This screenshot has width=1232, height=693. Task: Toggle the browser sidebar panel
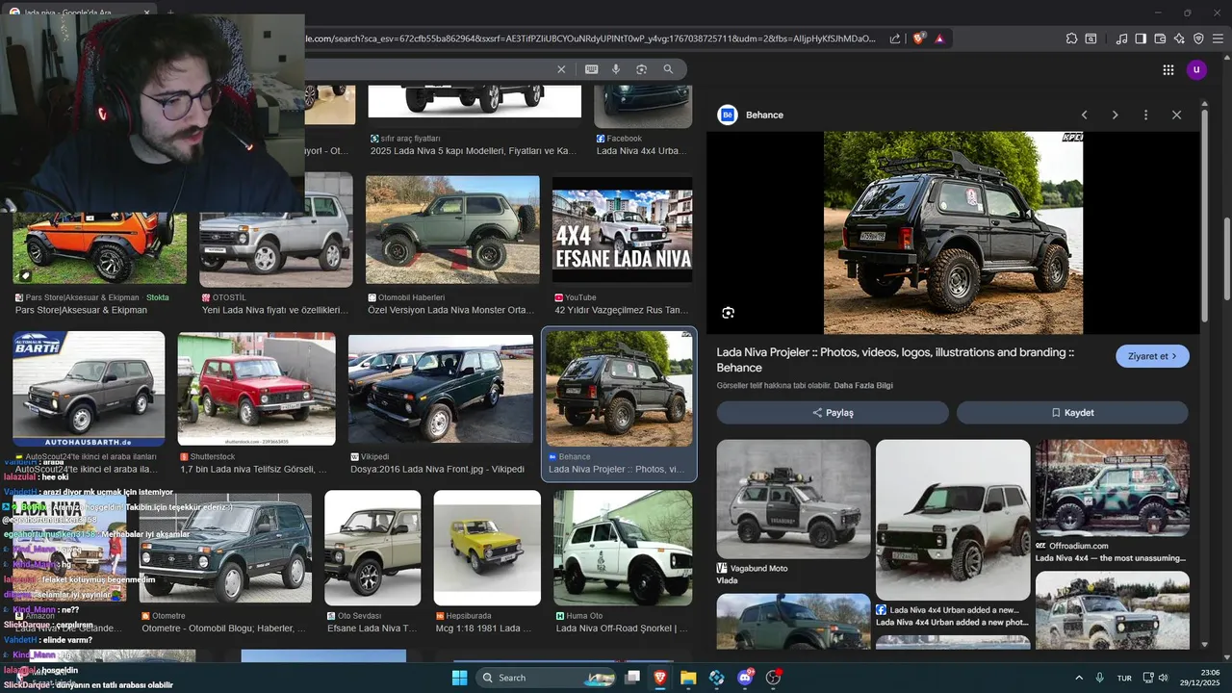tap(1141, 38)
